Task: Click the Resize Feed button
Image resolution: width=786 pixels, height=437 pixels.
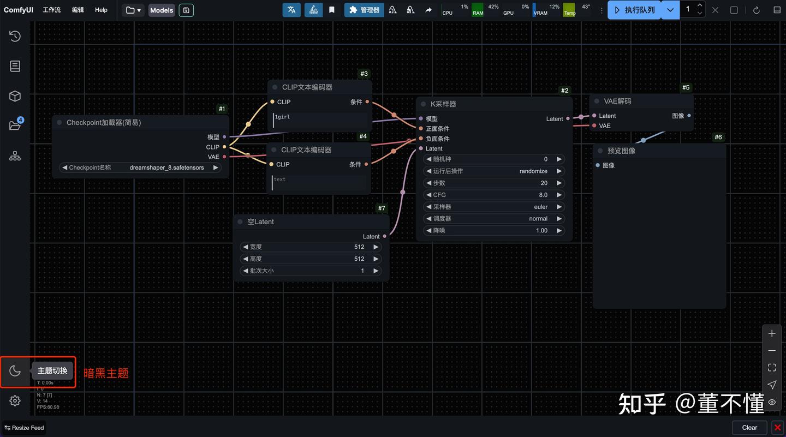Action: click(x=24, y=428)
